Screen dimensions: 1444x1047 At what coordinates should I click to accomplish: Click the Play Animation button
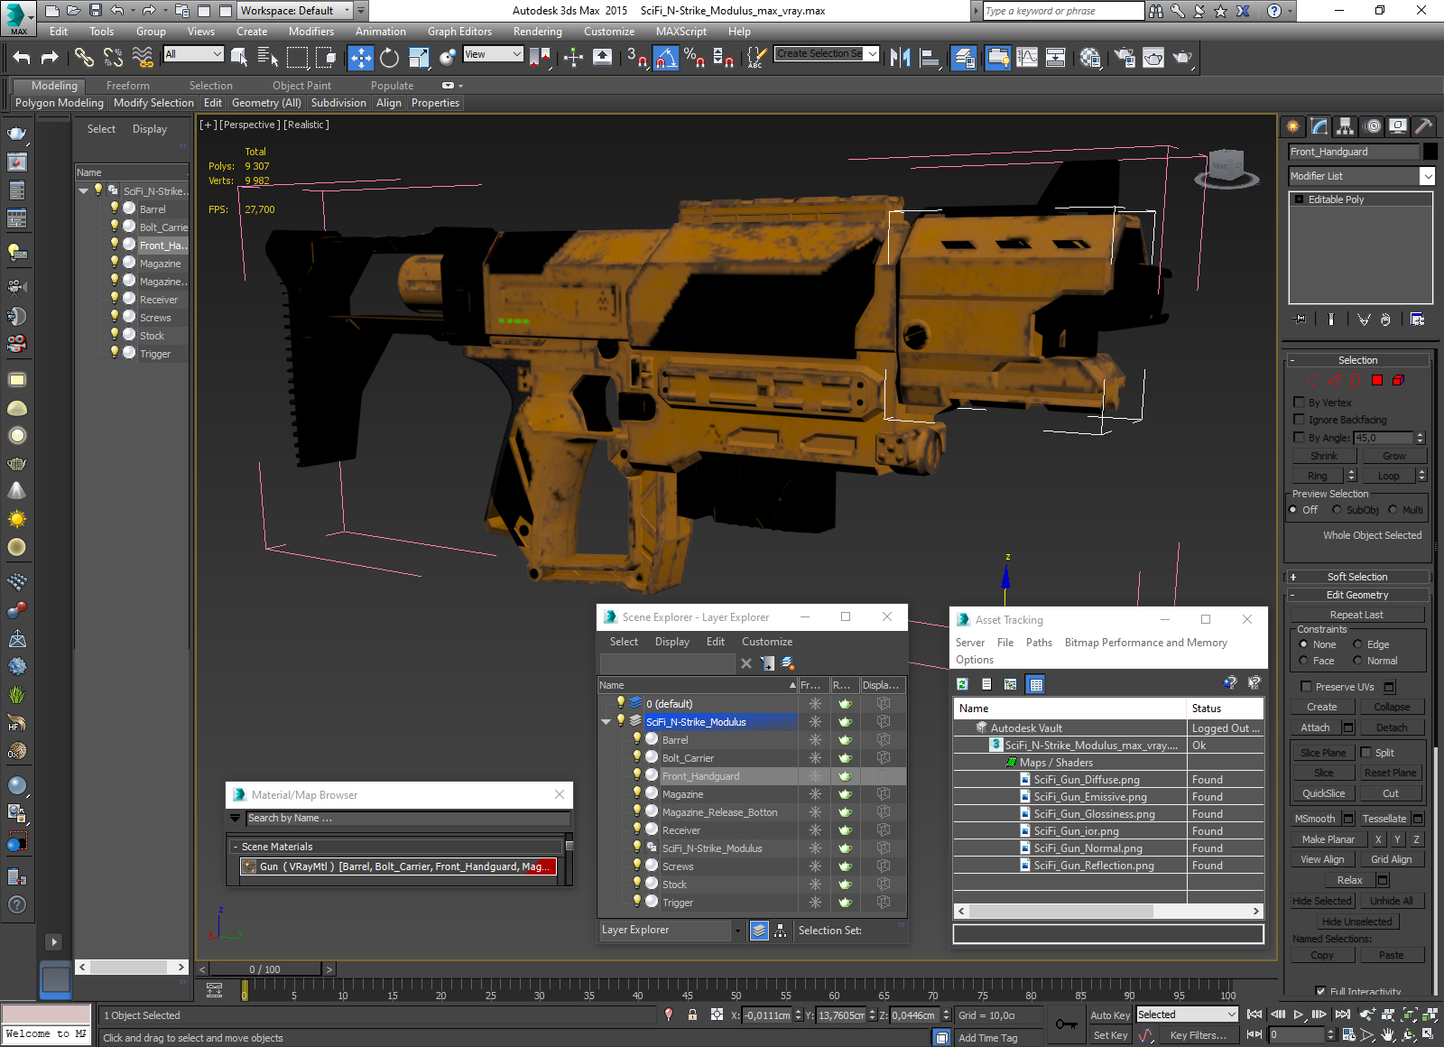click(x=1299, y=1015)
